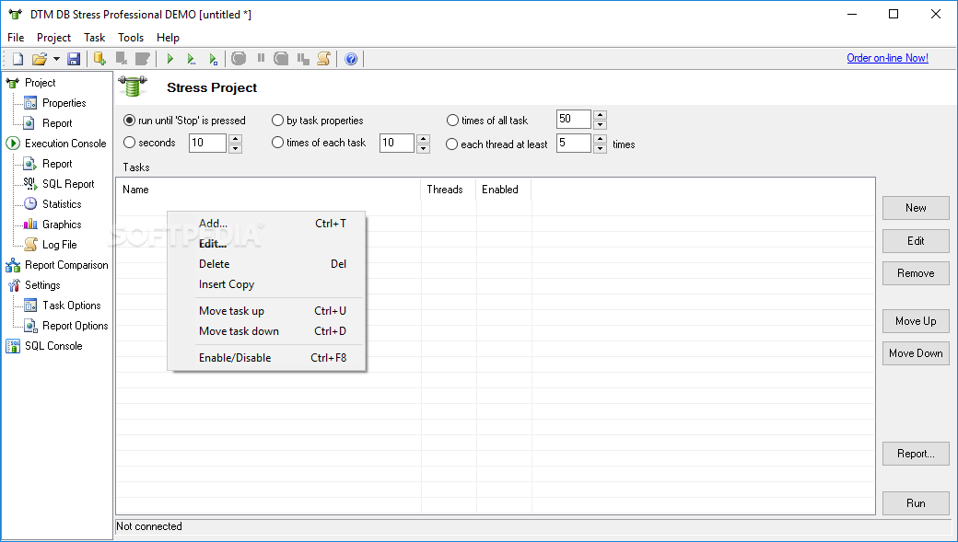Increase times of all task spinner
958x542 pixels.
point(600,114)
